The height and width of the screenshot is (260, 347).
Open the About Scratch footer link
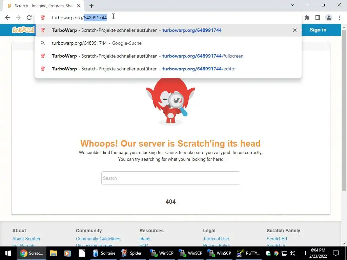[26, 239]
